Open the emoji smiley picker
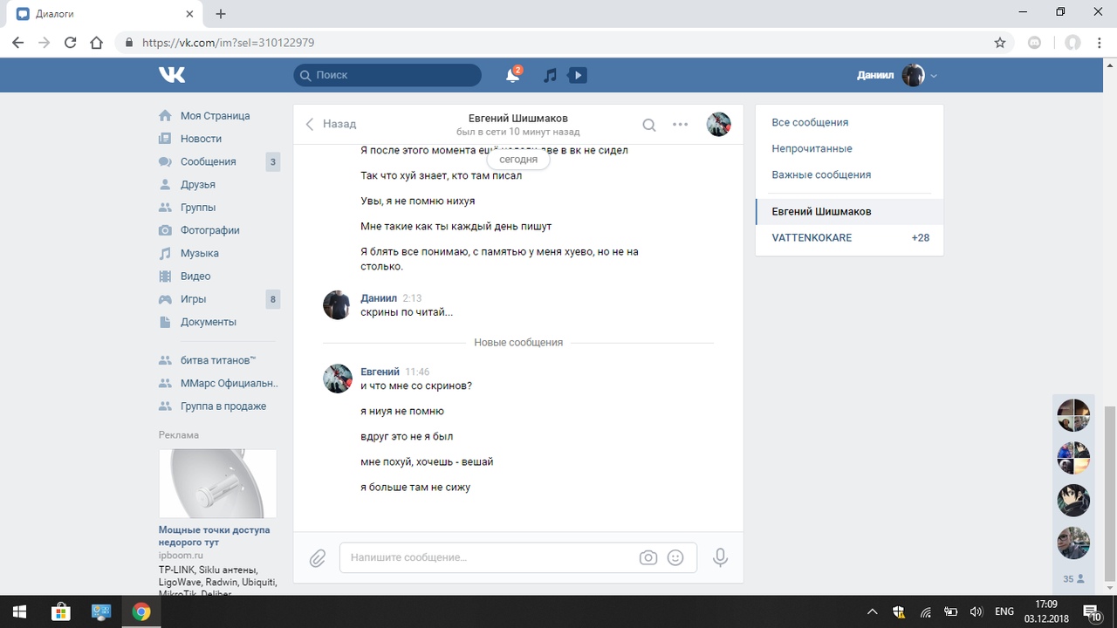This screenshot has width=1117, height=628. [675, 557]
